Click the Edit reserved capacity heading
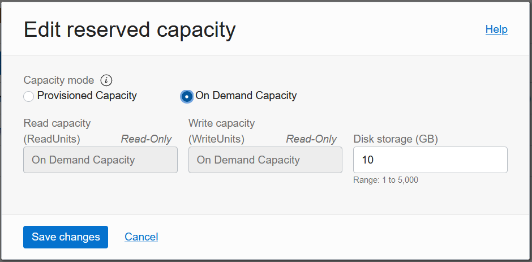Viewport: 532px width, 262px height. tap(130, 29)
